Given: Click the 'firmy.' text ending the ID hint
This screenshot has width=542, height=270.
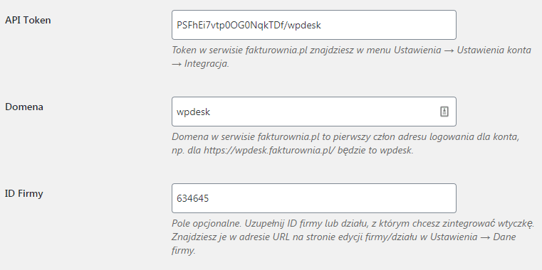Looking at the screenshot, I should click(x=184, y=251).
